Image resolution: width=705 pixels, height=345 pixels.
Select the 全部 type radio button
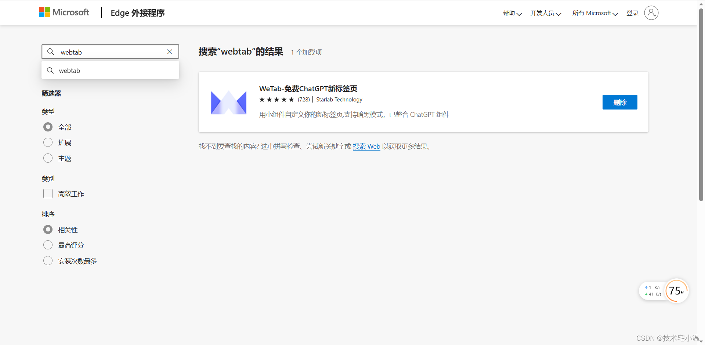(48, 127)
